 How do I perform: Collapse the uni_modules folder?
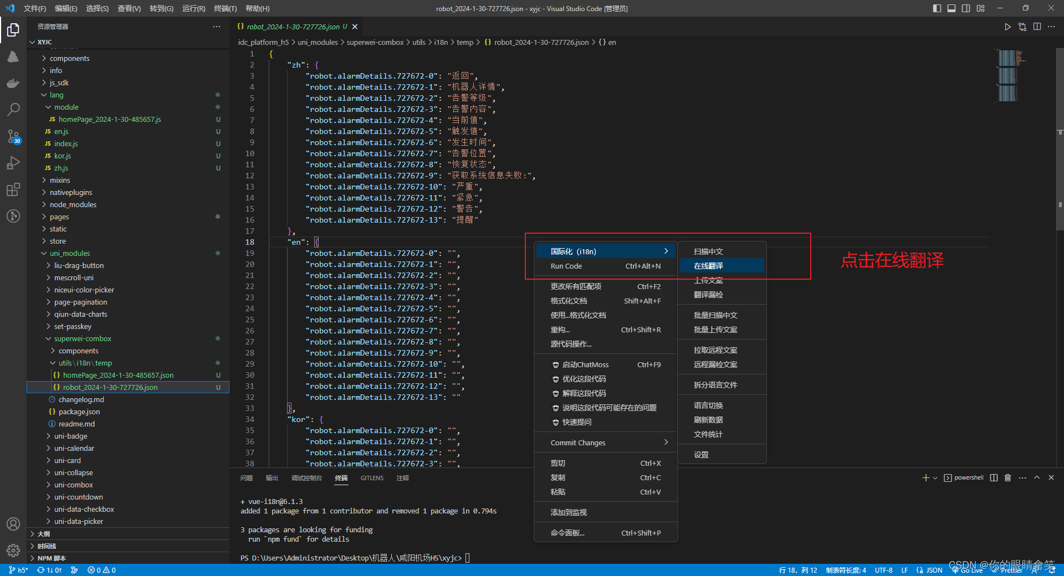click(x=128, y=253)
